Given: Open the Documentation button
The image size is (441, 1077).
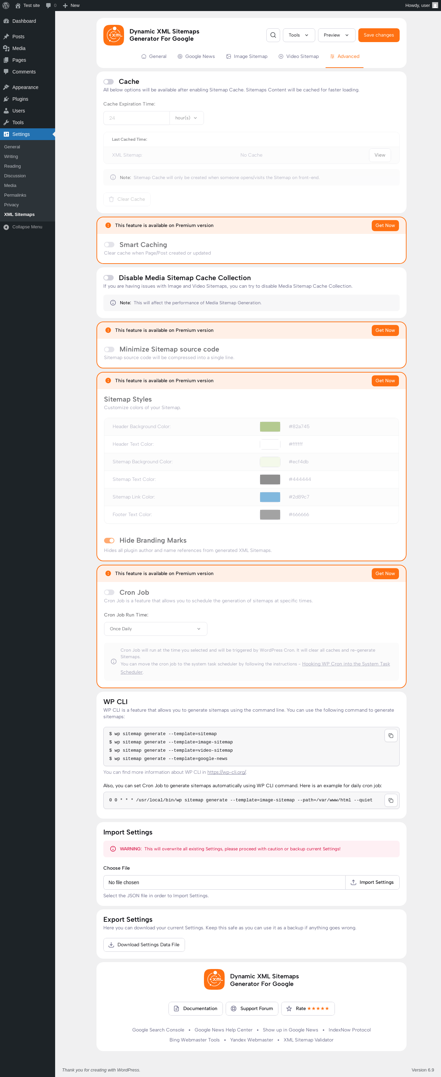Looking at the screenshot, I should 195,1008.
